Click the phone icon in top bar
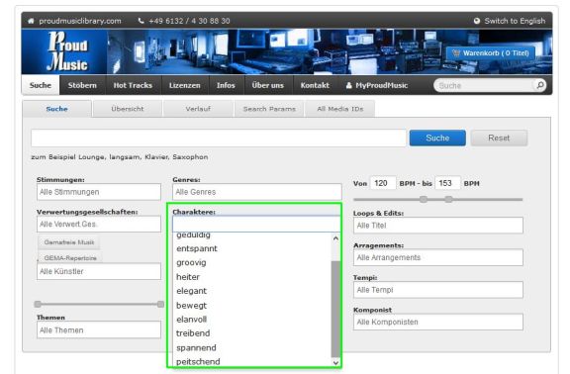 click(142, 21)
